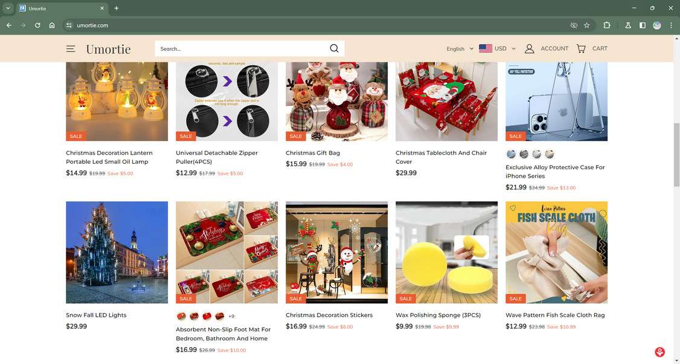This screenshot has width=680, height=364.
Task: Open the shopping cart icon
Action: pyautogui.click(x=581, y=48)
